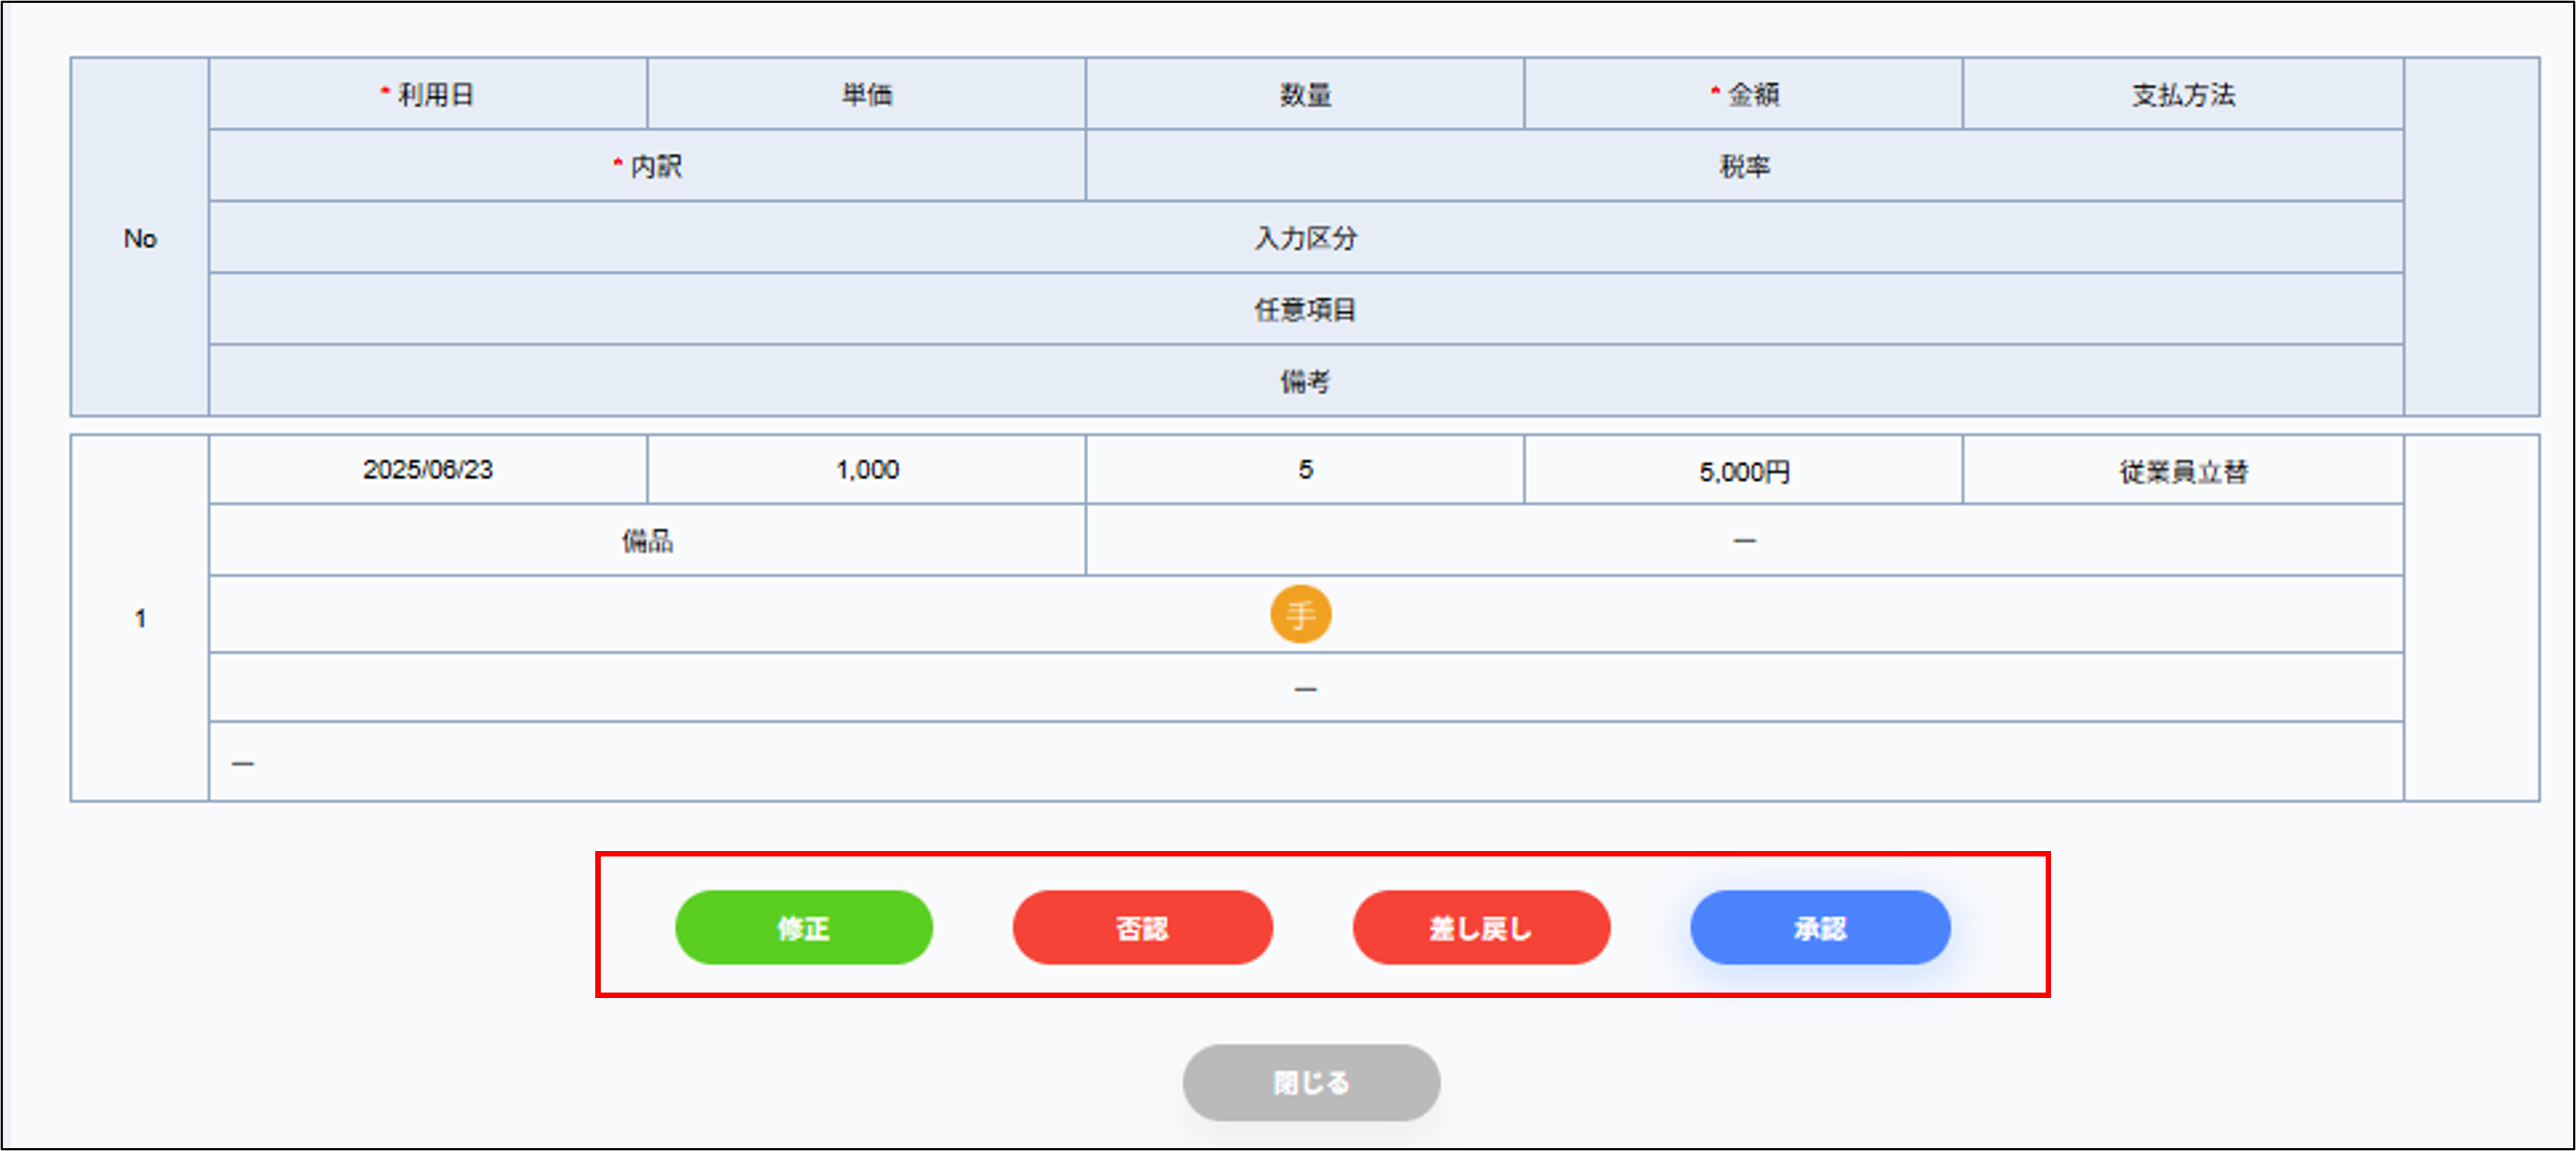The width and height of the screenshot is (2576, 1151).
Task: Click the 内訳 header cell
Action: (x=647, y=166)
